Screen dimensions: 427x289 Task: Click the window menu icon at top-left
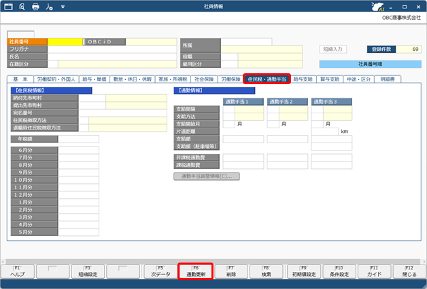pos(8,6)
